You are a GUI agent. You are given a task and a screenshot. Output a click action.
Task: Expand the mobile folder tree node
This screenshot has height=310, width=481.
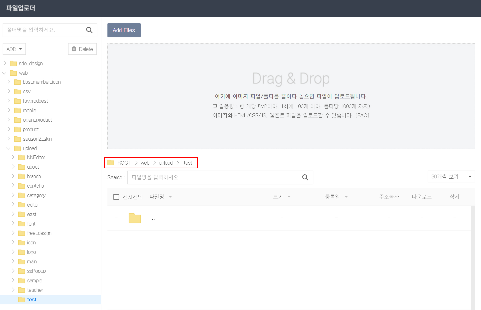(x=9, y=110)
